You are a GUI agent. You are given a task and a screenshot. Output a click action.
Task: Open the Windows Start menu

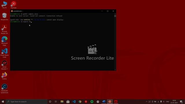coord(3,101)
